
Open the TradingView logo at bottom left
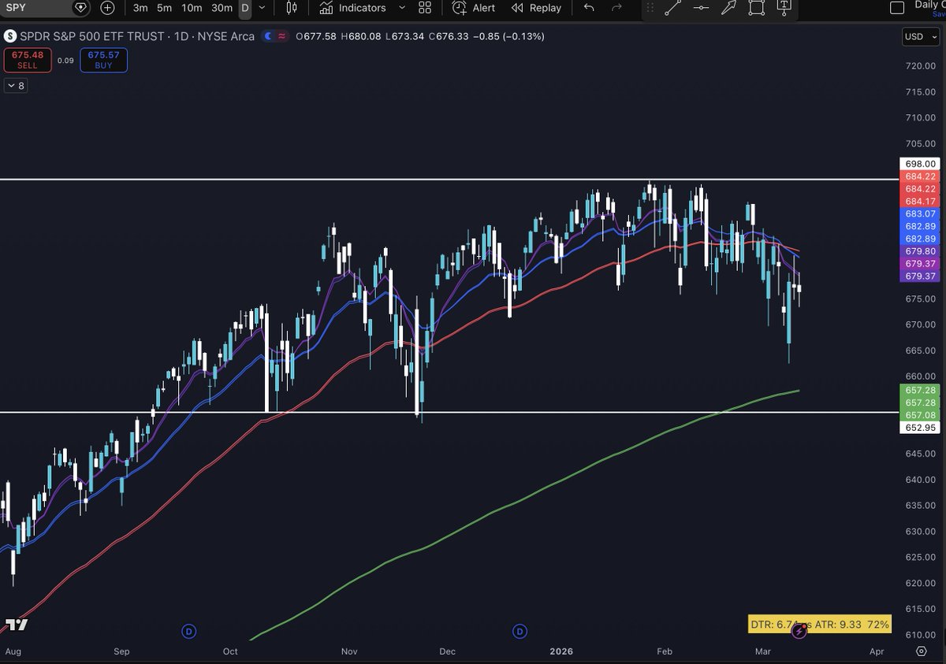click(16, 625)
